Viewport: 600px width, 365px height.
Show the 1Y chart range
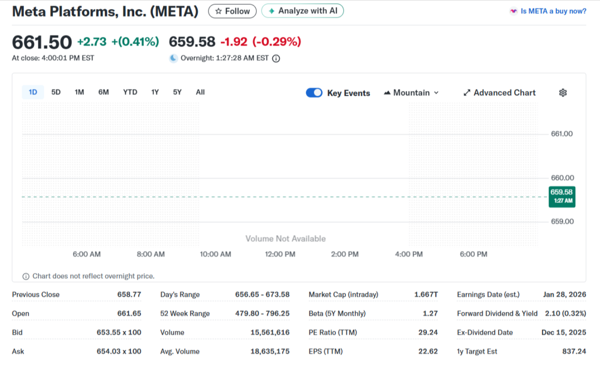[x=155, y=92]
